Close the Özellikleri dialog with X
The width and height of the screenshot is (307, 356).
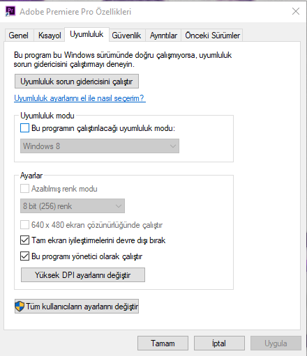pyautogui.click(x=296, y=11)
